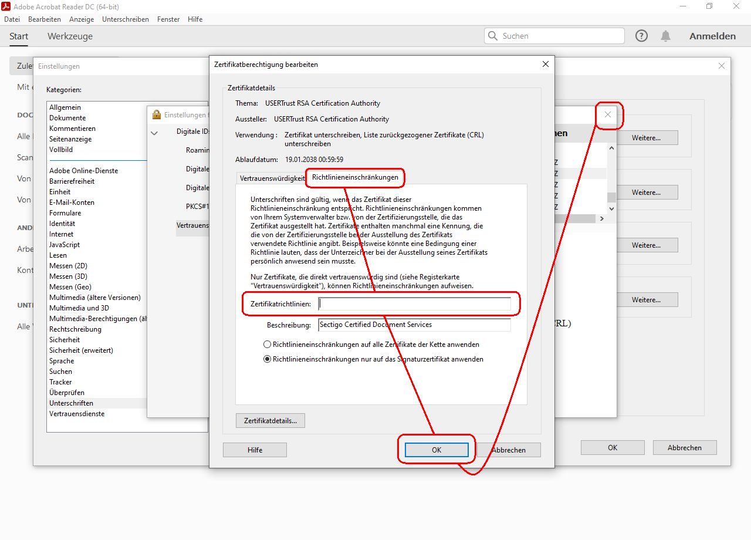Click the Adobe Acrobat logo in title bar
751x540 pixels.
tap(6, 6)
